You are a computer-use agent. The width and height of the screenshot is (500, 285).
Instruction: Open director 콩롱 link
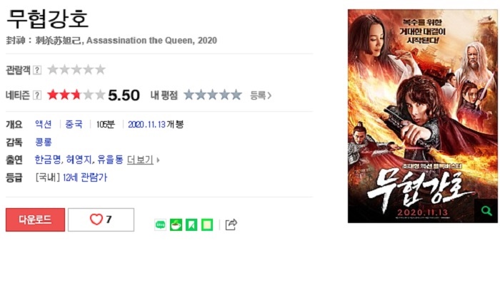coord(43,142)
